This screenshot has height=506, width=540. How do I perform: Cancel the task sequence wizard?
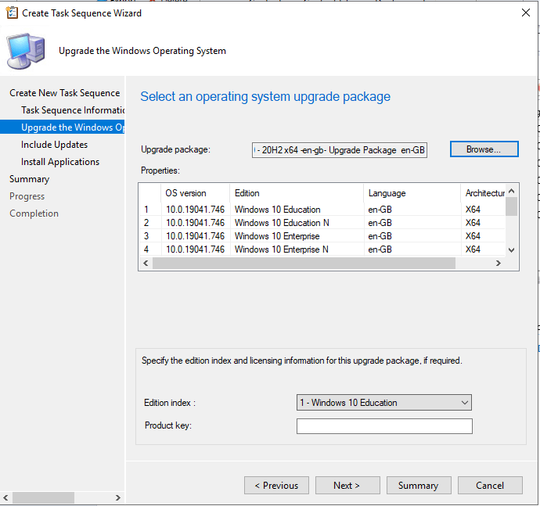coord(490,486)
